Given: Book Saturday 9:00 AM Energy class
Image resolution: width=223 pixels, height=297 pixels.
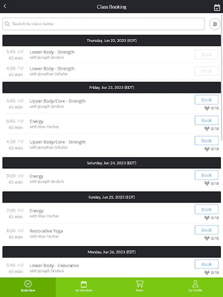Looking at the screenshot, I should point(206,175).
